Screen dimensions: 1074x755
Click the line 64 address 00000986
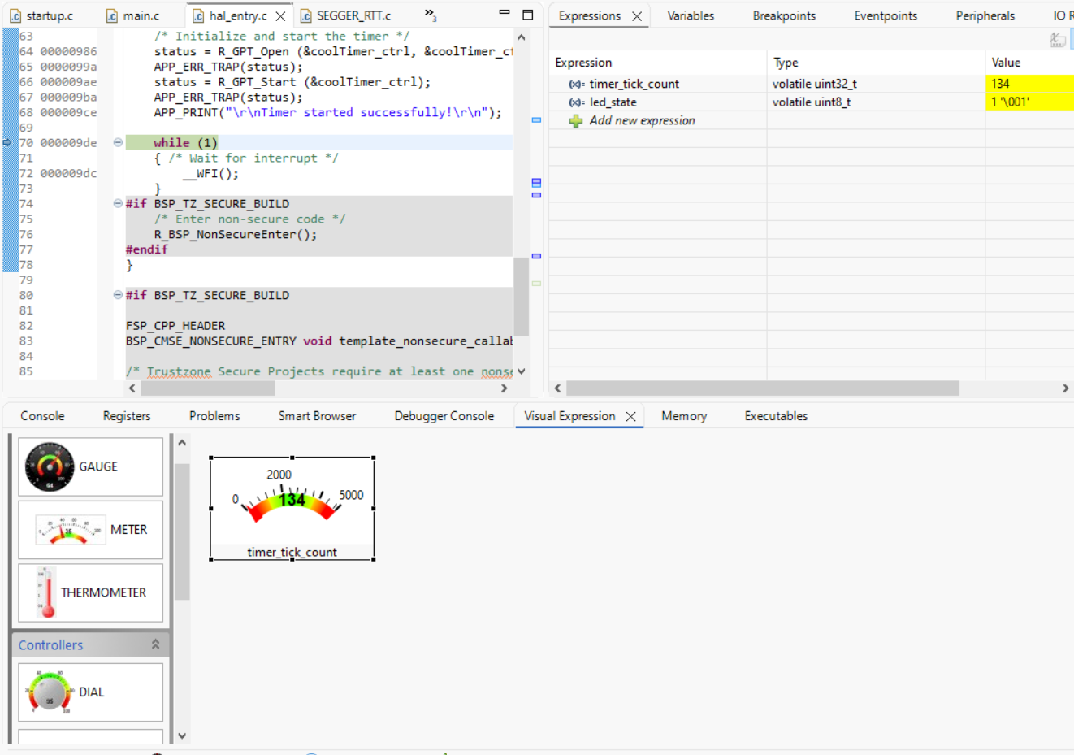[68, 51]
